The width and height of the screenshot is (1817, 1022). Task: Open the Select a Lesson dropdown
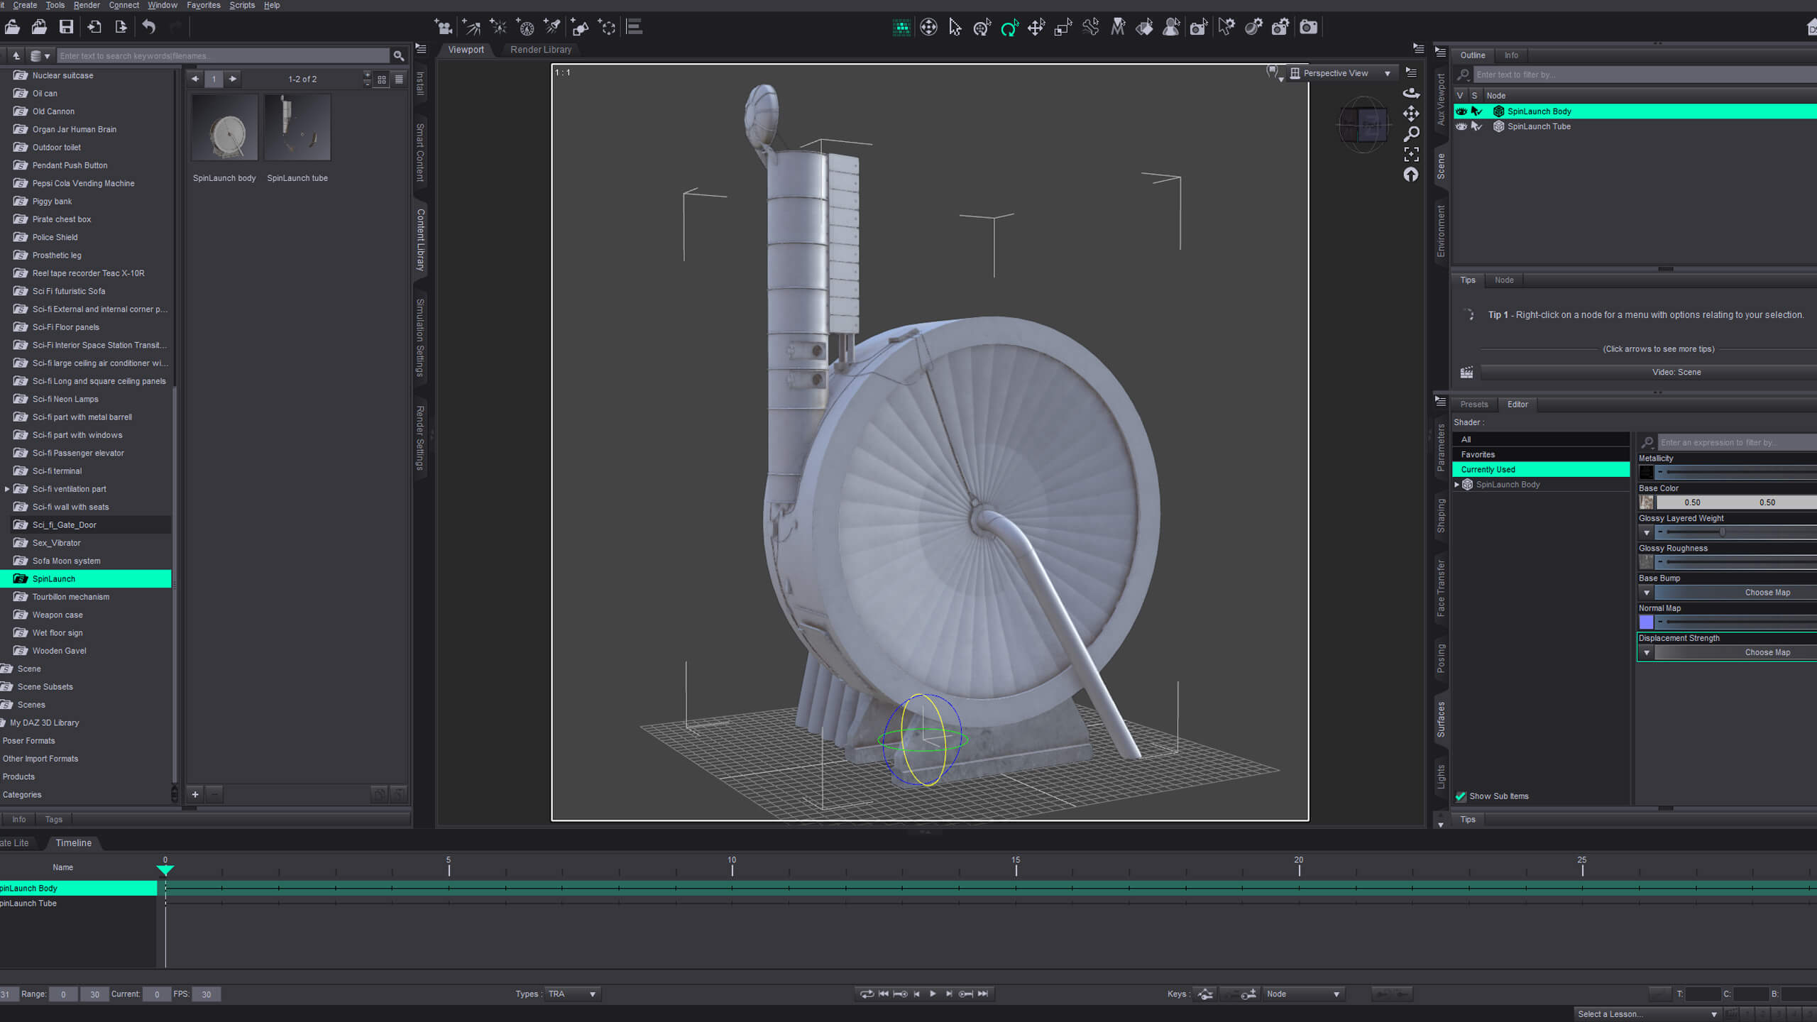click(1647, 1013)
